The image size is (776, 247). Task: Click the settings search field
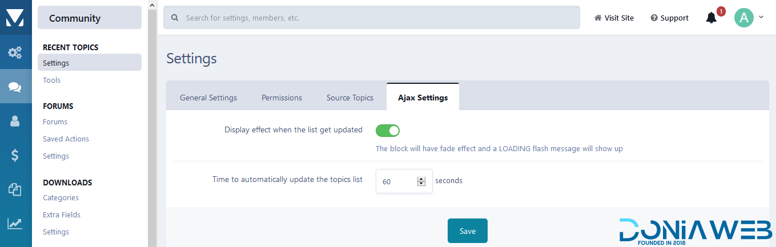(x=371, y=18)
